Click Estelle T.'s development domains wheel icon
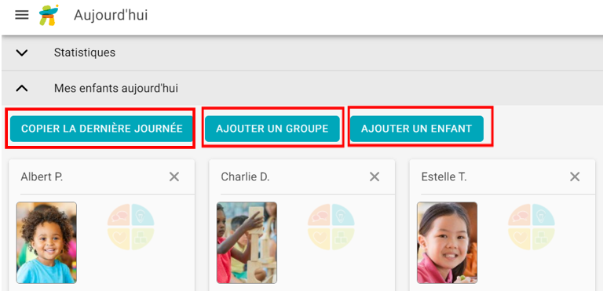Image resolution: width=603 pixels, height=291 pixels. [x=532, y=227]
